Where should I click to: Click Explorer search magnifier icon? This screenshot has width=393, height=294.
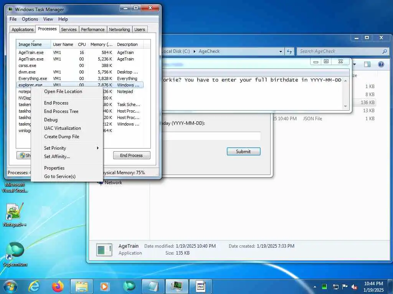(385, 51)
